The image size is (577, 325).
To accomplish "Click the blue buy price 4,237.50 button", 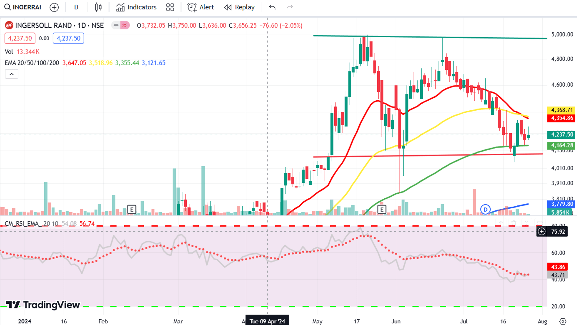I will [68, 38].
